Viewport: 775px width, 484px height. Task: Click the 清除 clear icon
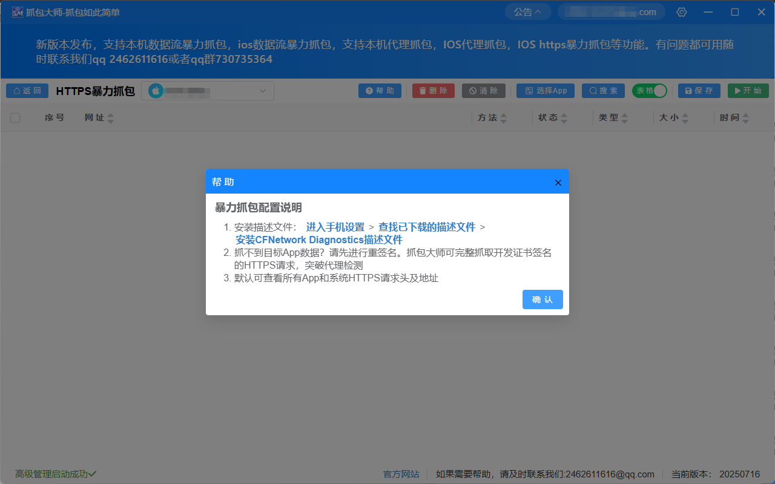coord(483,90)
